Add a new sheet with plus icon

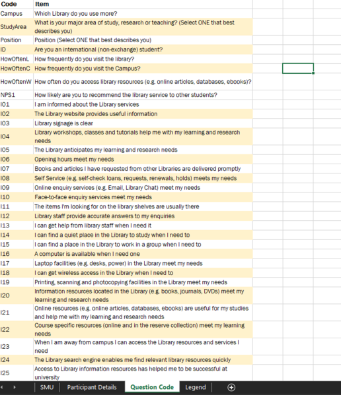(x=231, y=387)
